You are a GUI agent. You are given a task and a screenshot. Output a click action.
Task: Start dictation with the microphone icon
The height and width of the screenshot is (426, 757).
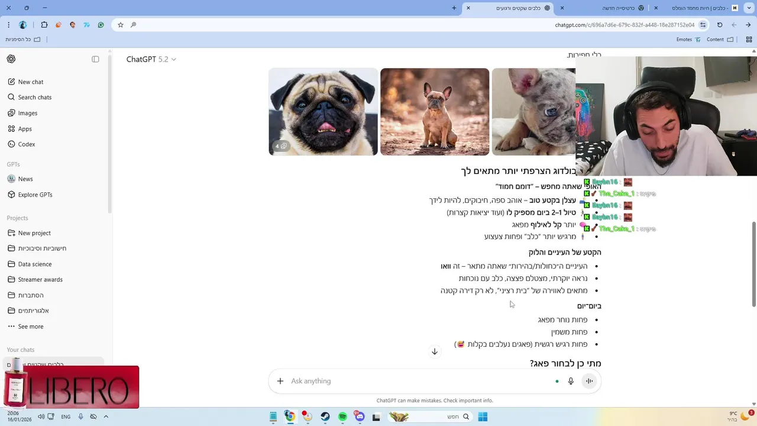(x=571, y=381)
